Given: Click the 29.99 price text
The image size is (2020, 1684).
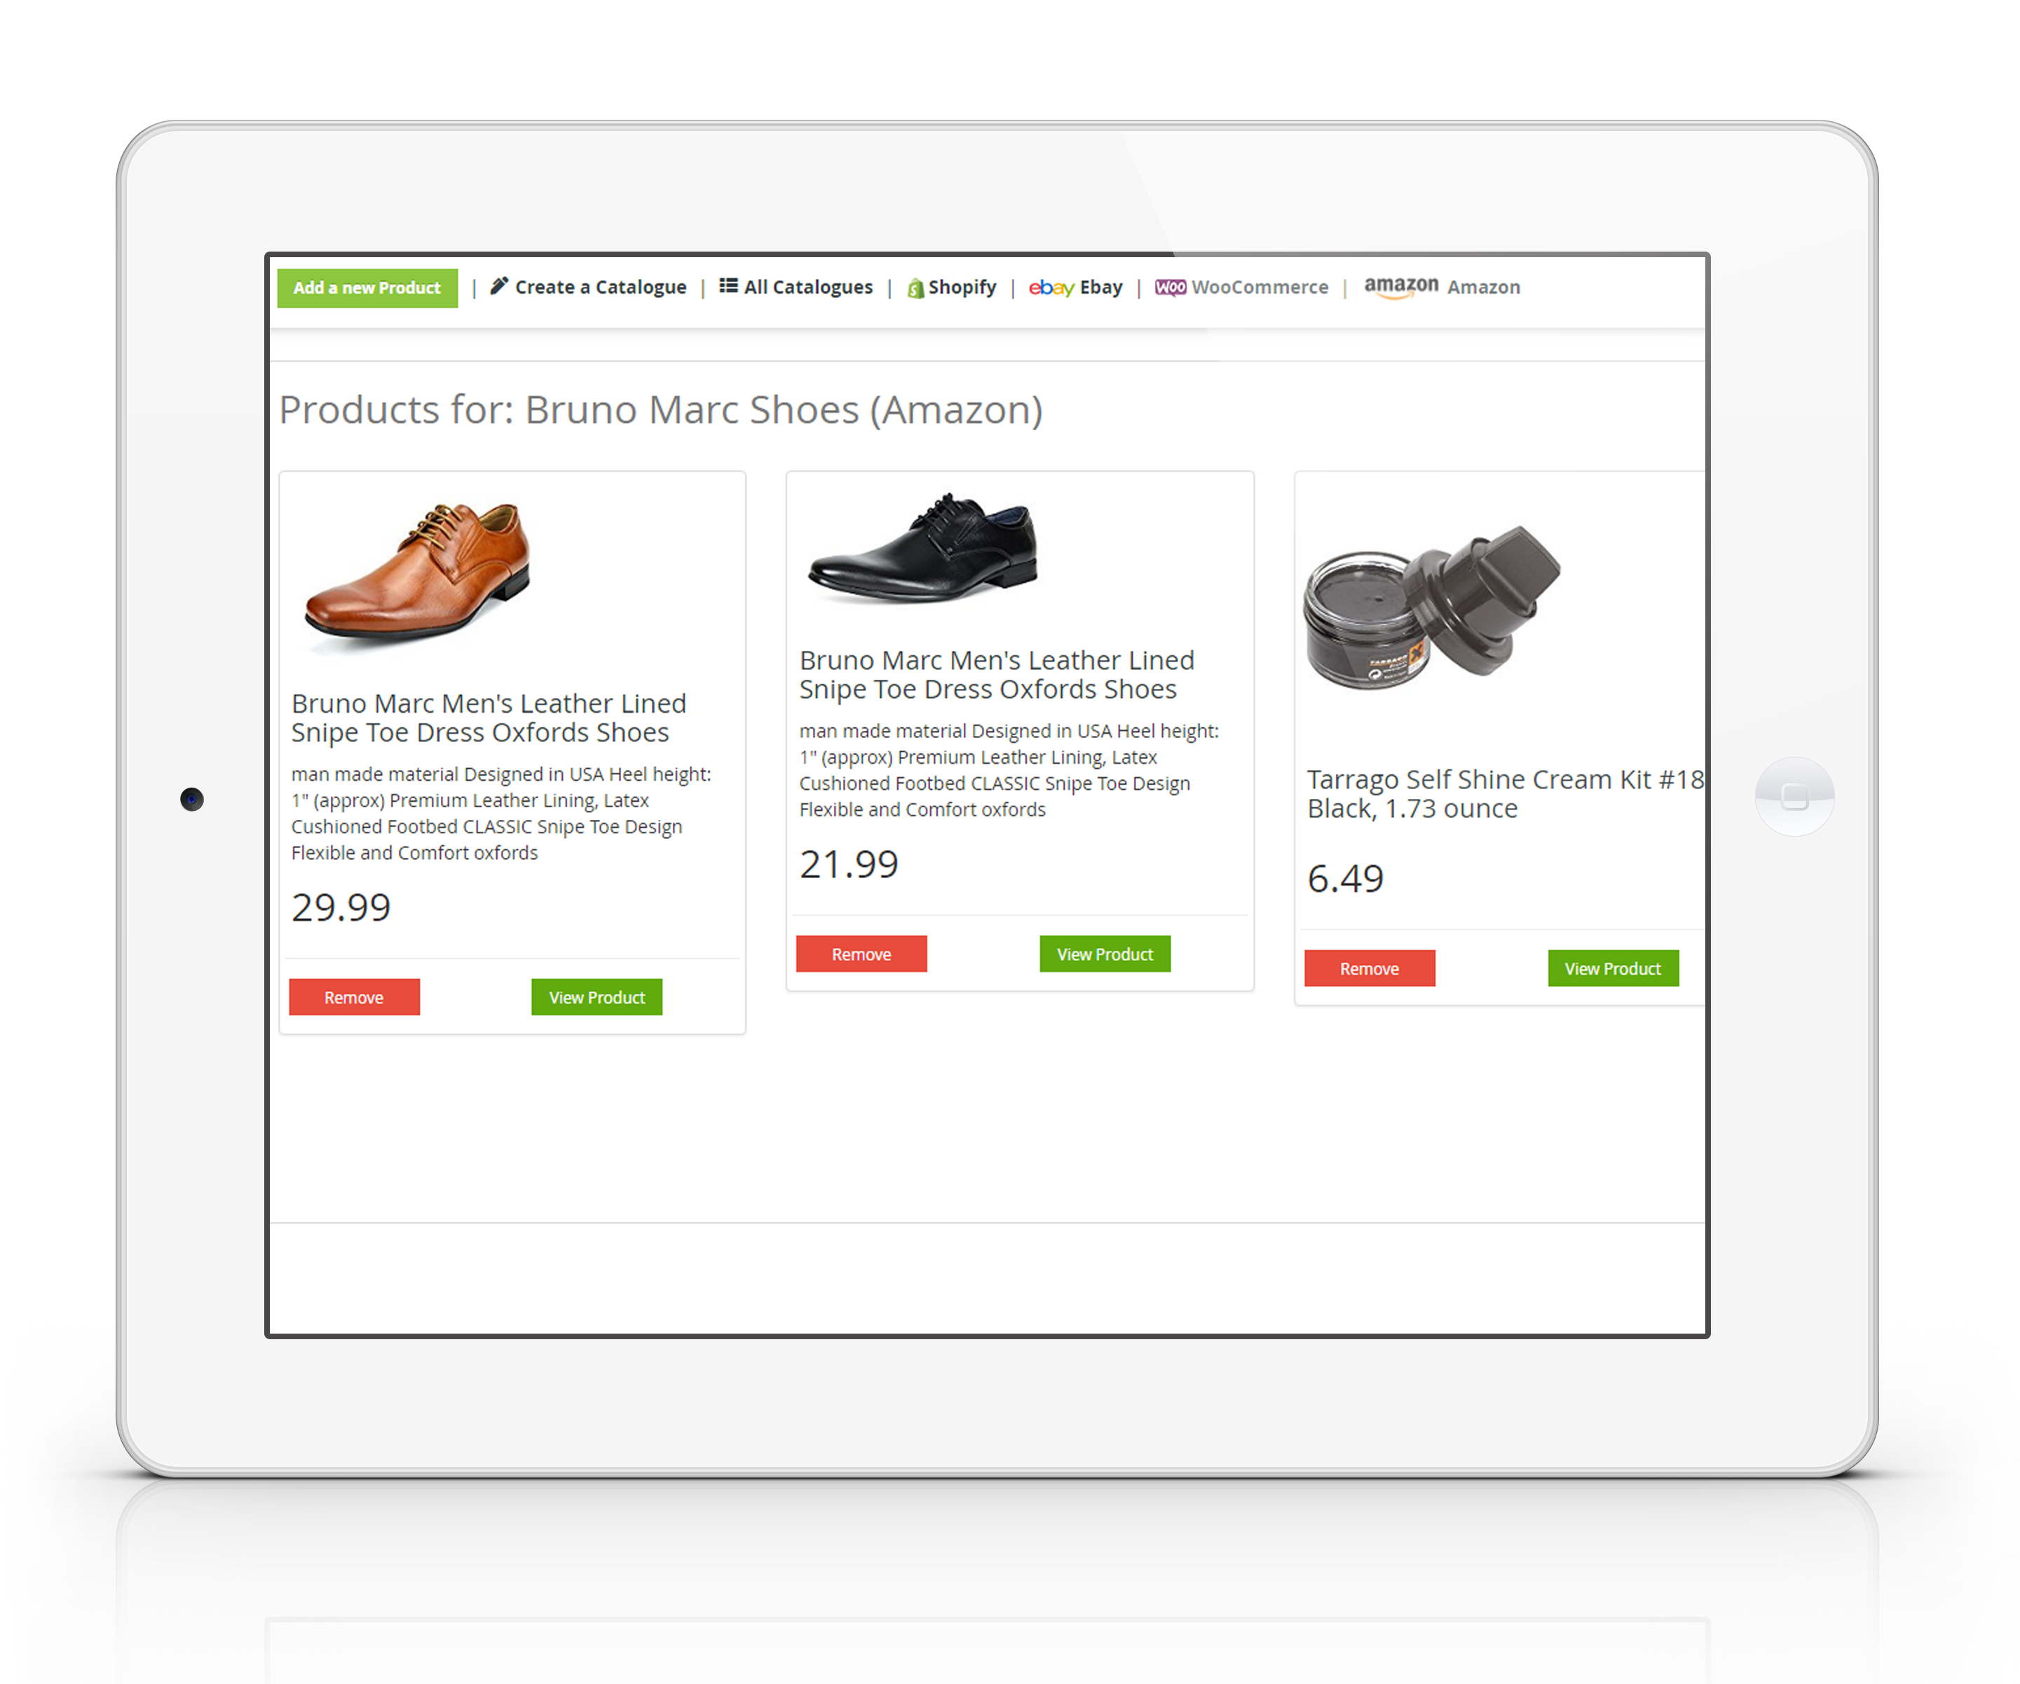Looking at the screenshot, I should [341, 907].
